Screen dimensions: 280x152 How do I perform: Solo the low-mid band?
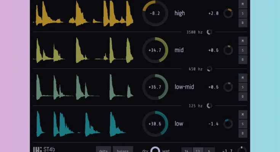pyautogui.click(x=243, y=87)
